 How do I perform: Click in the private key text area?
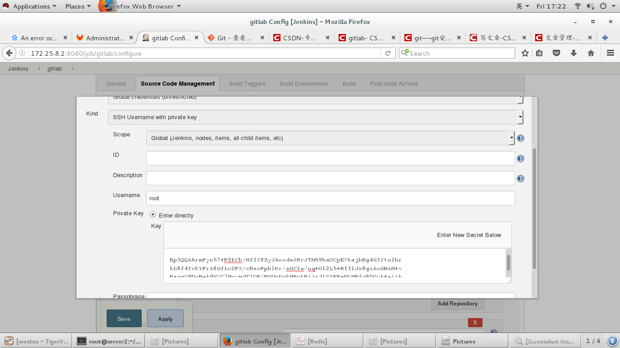coord(335,266)
